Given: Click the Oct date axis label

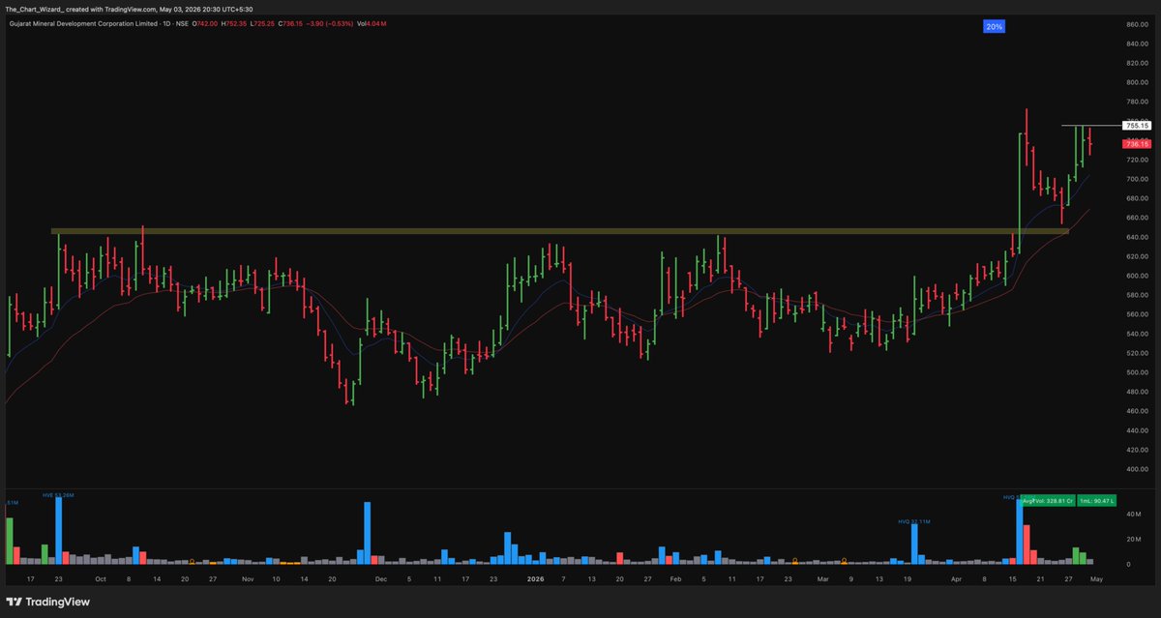Looking at the screenshot, I should 102,578.
